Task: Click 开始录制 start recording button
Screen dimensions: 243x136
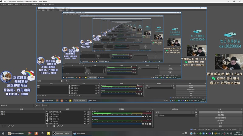Action: click(221, 115)
